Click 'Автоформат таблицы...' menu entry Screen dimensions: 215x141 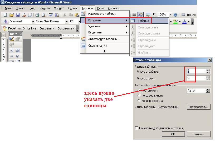[x=104, y=39]
